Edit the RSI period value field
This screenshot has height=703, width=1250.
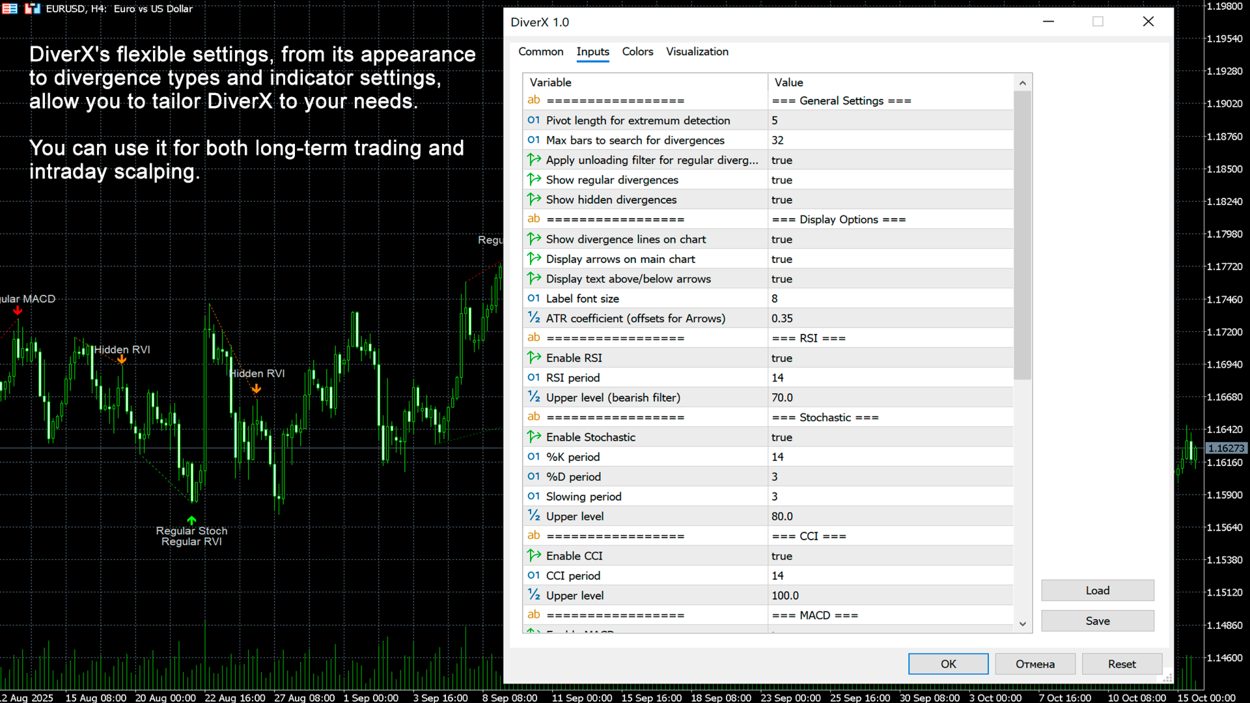(889, 378)
